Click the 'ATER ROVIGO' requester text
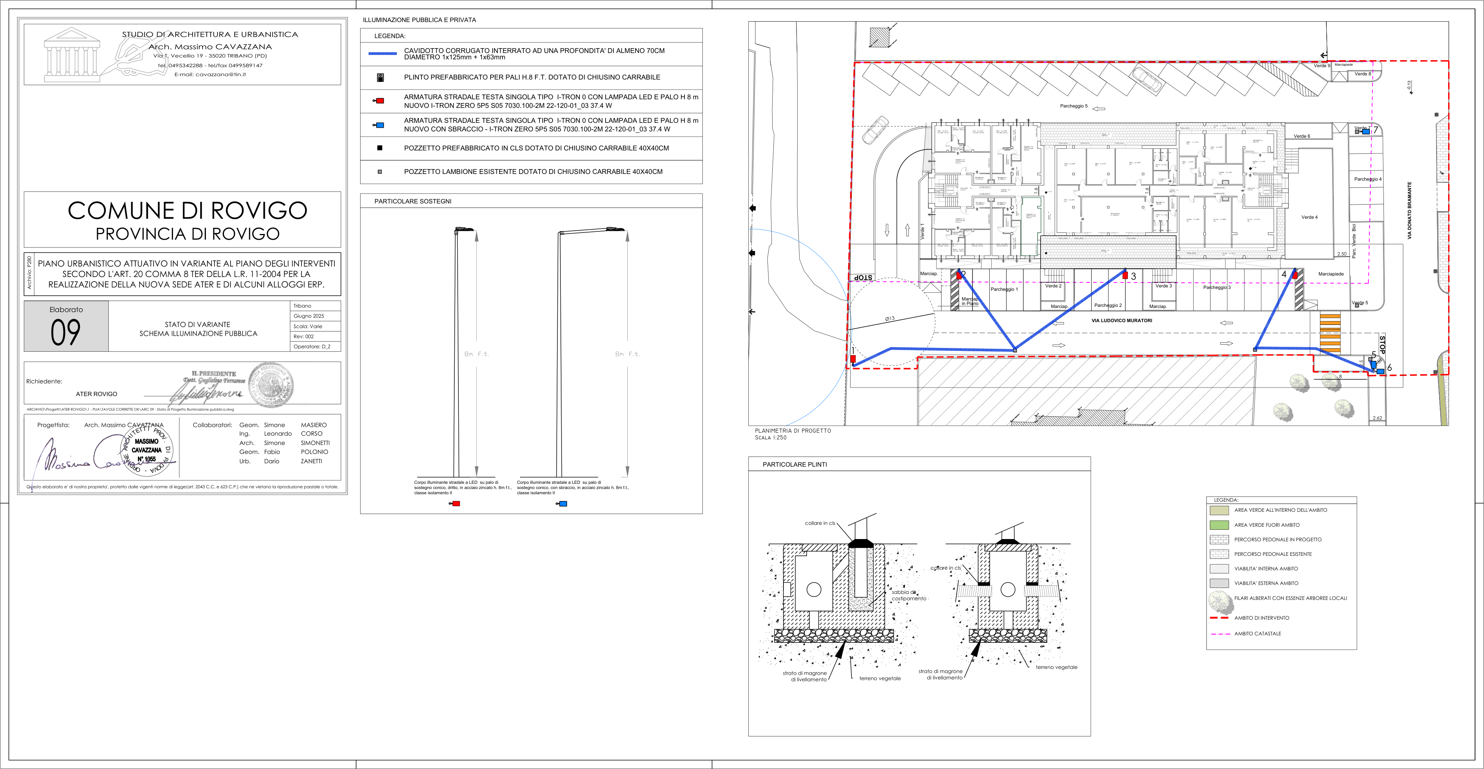Image resolution: width=1484 pixels, height=769 pixels. 96,394
